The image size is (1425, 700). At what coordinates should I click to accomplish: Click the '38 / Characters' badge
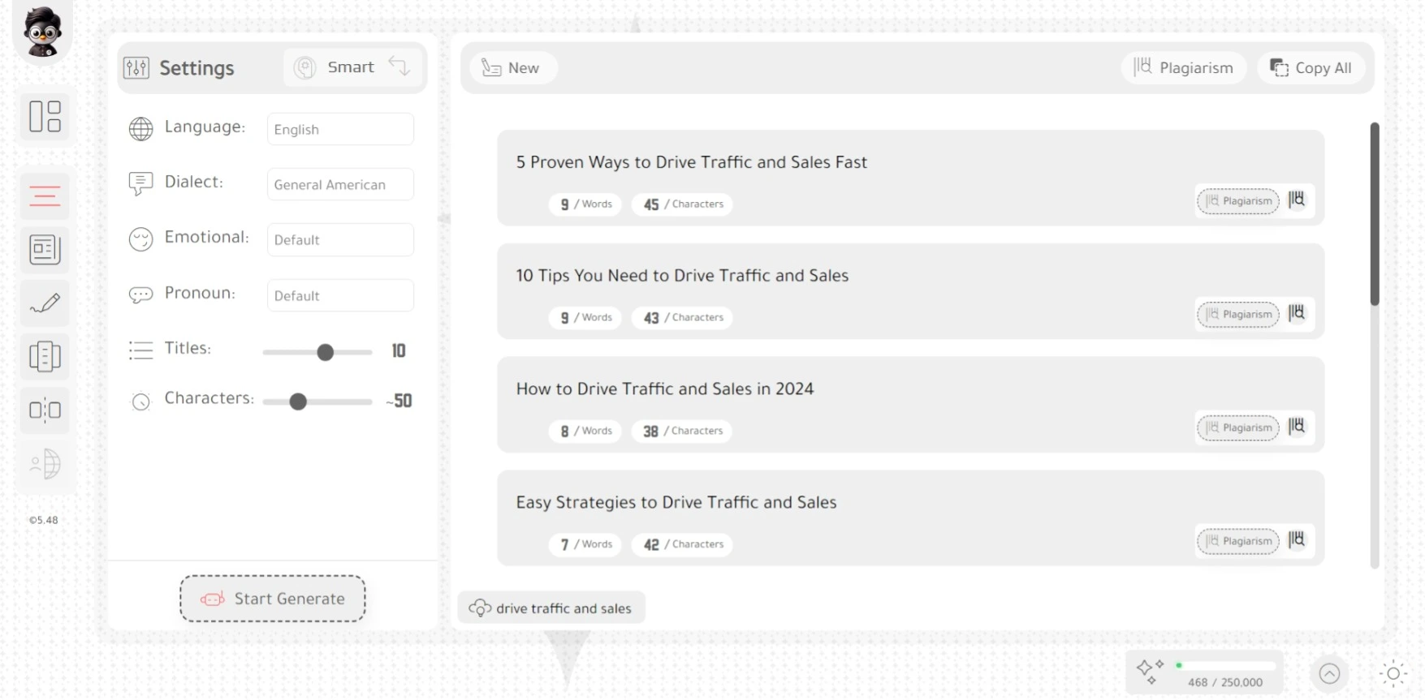(x=682, y=432)
